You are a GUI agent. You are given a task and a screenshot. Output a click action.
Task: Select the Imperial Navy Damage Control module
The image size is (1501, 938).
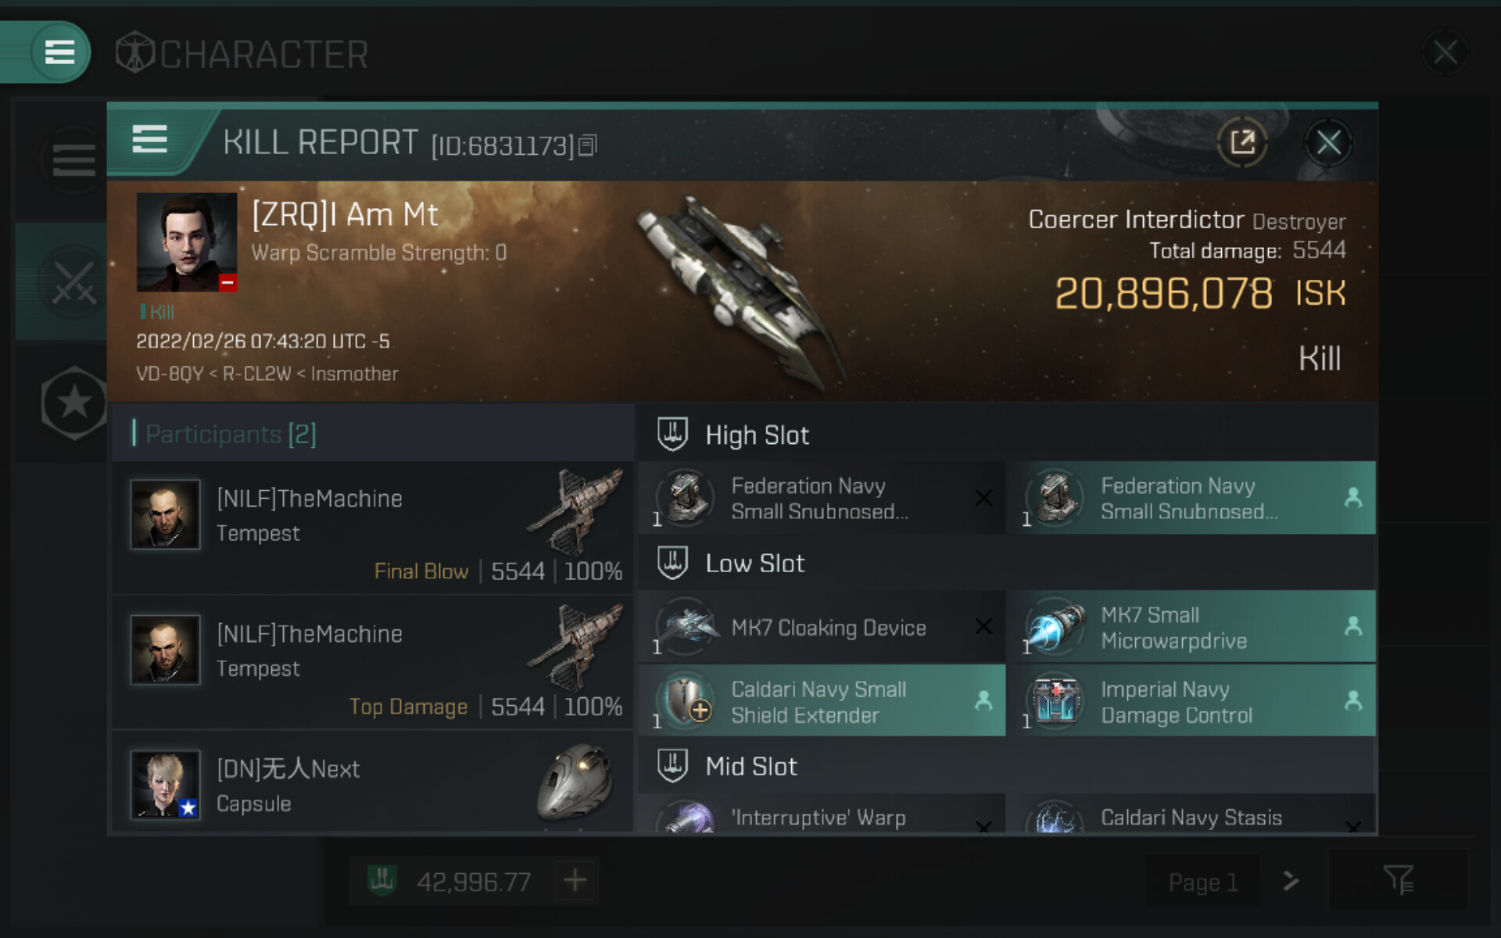tap(1191, 700)
